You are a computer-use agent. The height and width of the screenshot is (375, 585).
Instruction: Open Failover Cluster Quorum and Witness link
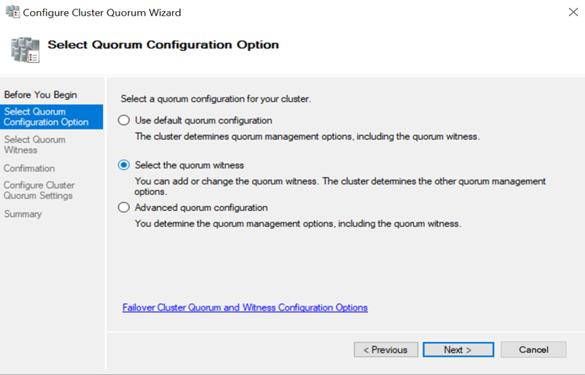pyautogui.click(x=245, y=307)
